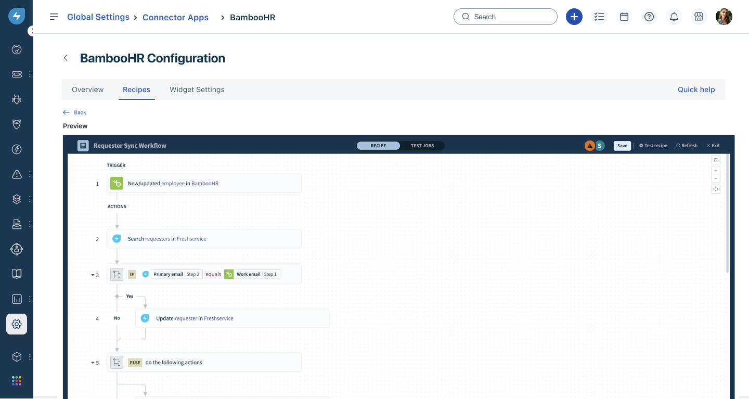Open the Connector Apps breadcrumb
This screenshot has width=749, height=399.
tap(175, 17)
